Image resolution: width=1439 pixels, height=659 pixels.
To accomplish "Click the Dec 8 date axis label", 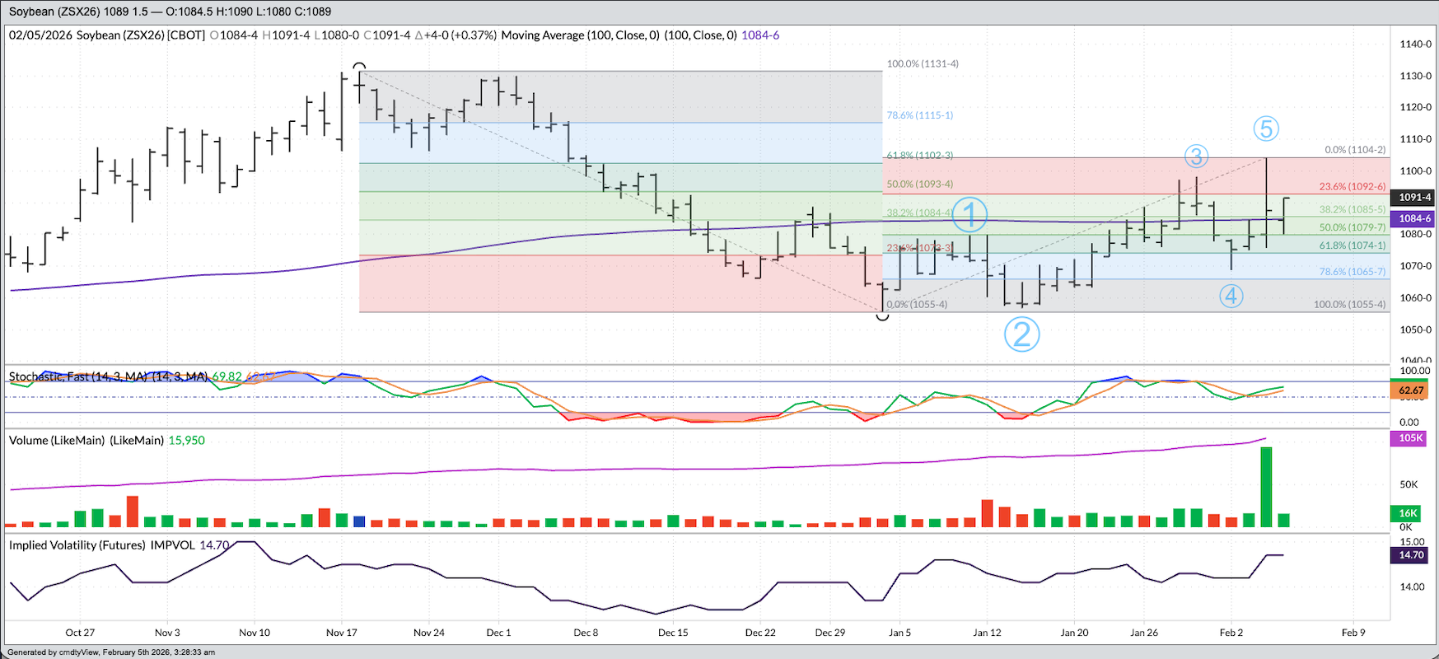I will (586, 633).
